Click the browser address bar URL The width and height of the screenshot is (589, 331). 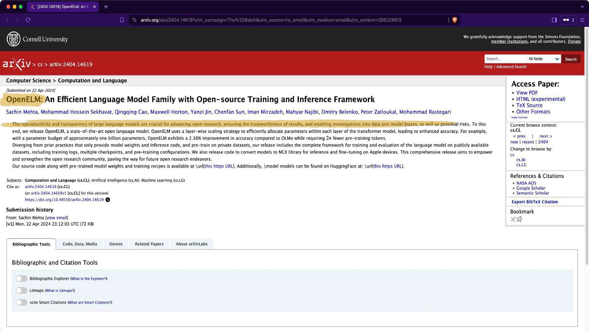[271, 20]
